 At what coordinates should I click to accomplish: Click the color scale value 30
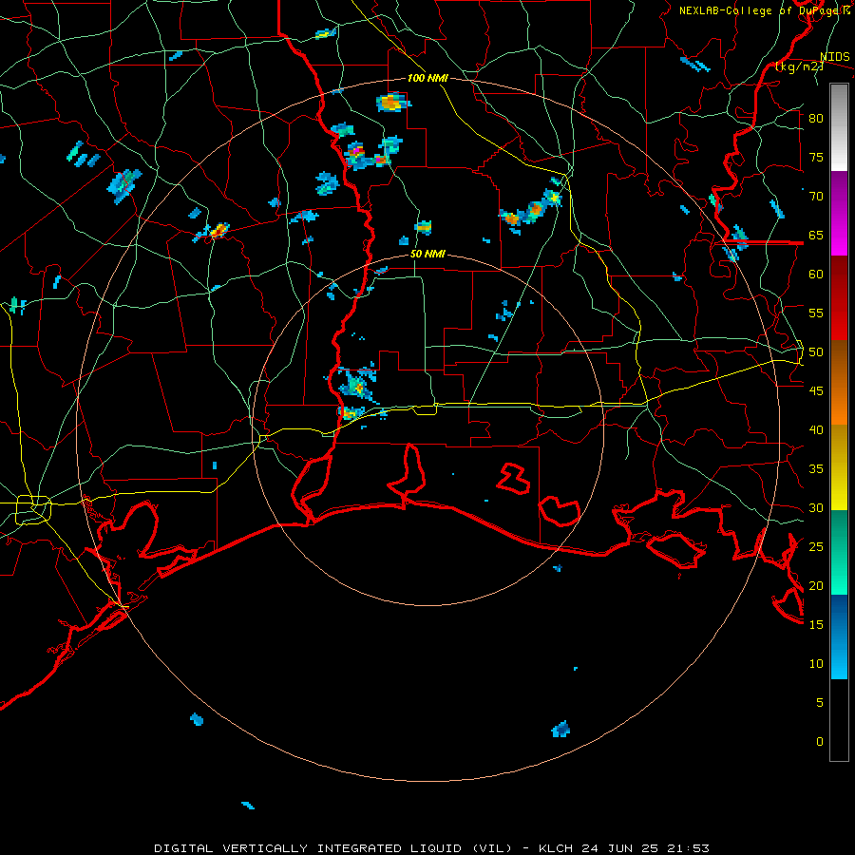click(816, 508)
